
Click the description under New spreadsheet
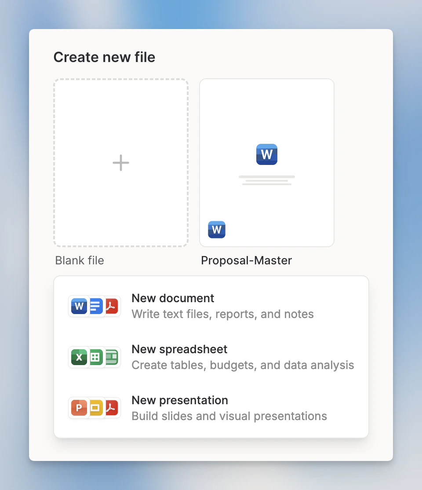pyautogui.click(x=243, y=365)
